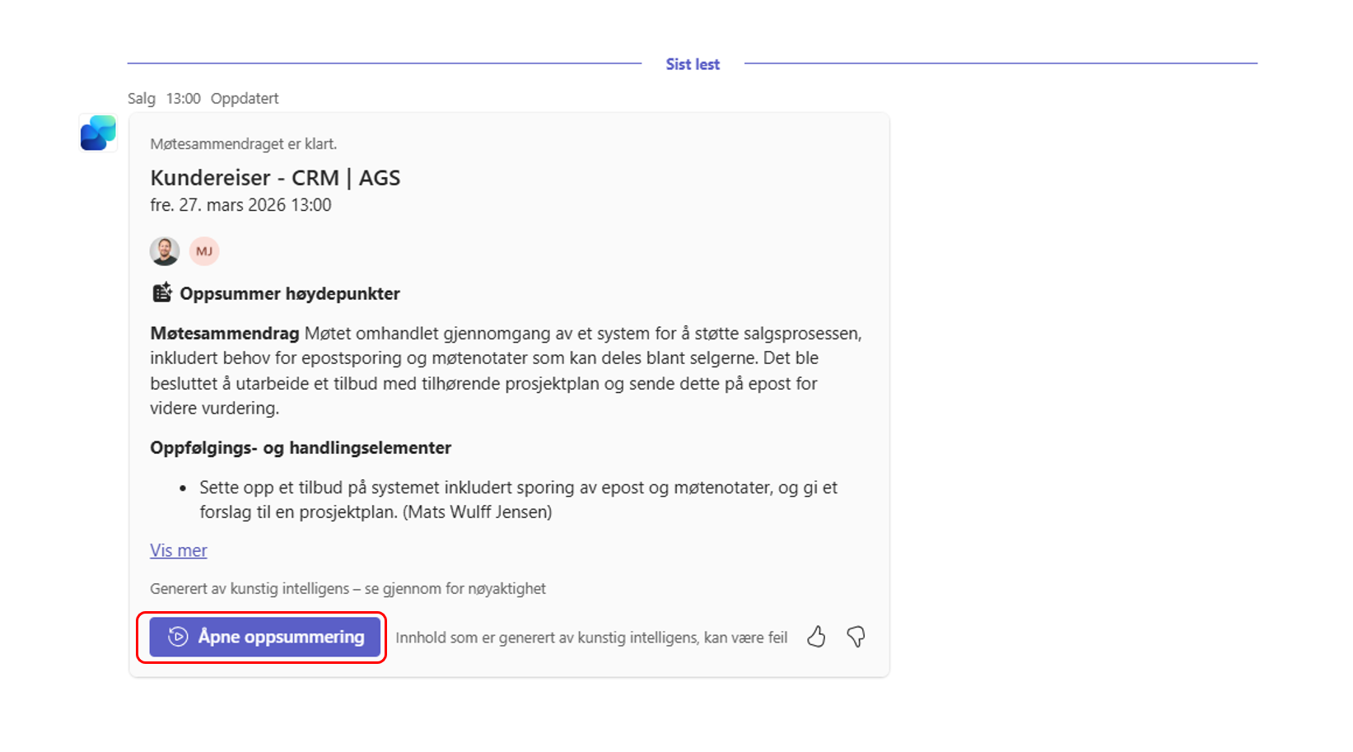1353x752 pixels.
Task: Click the Salg sender name
Action: 142,99
